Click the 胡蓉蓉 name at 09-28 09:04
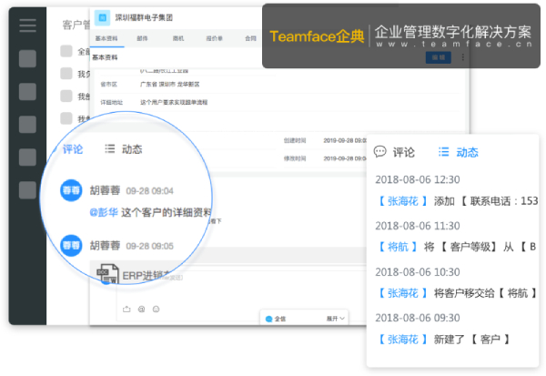The image size is (546, 376). [x=105, y=190]
